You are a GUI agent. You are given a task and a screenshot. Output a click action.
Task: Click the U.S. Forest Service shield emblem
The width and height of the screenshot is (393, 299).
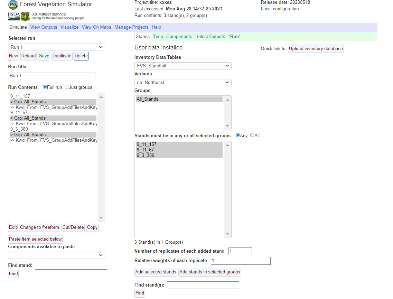25,17
